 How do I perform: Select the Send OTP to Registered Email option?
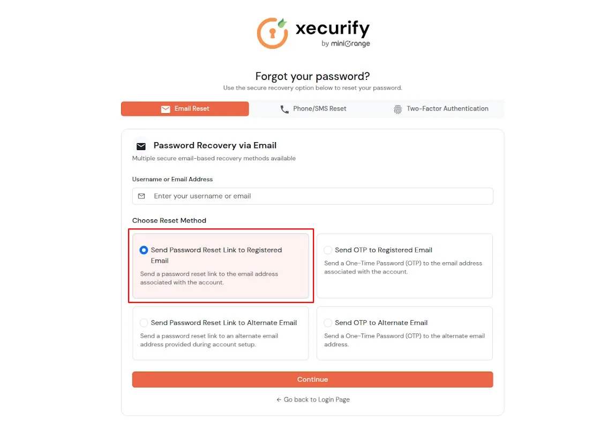pos(327,250)
